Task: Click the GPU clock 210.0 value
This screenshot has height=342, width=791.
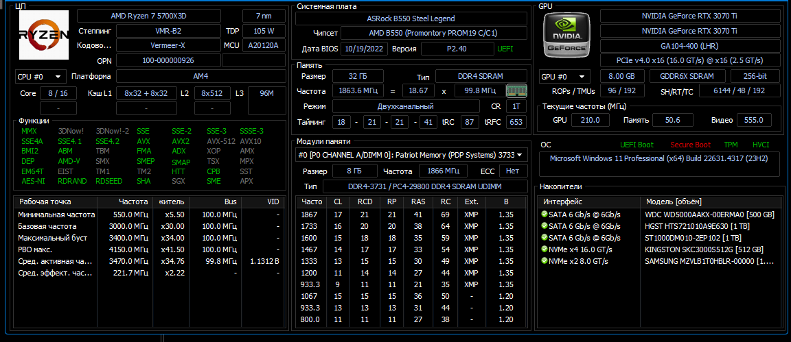Action: [x=591, y=120]
